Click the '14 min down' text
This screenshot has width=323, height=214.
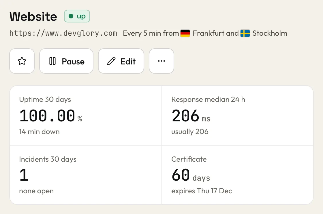tap(39, 131)
